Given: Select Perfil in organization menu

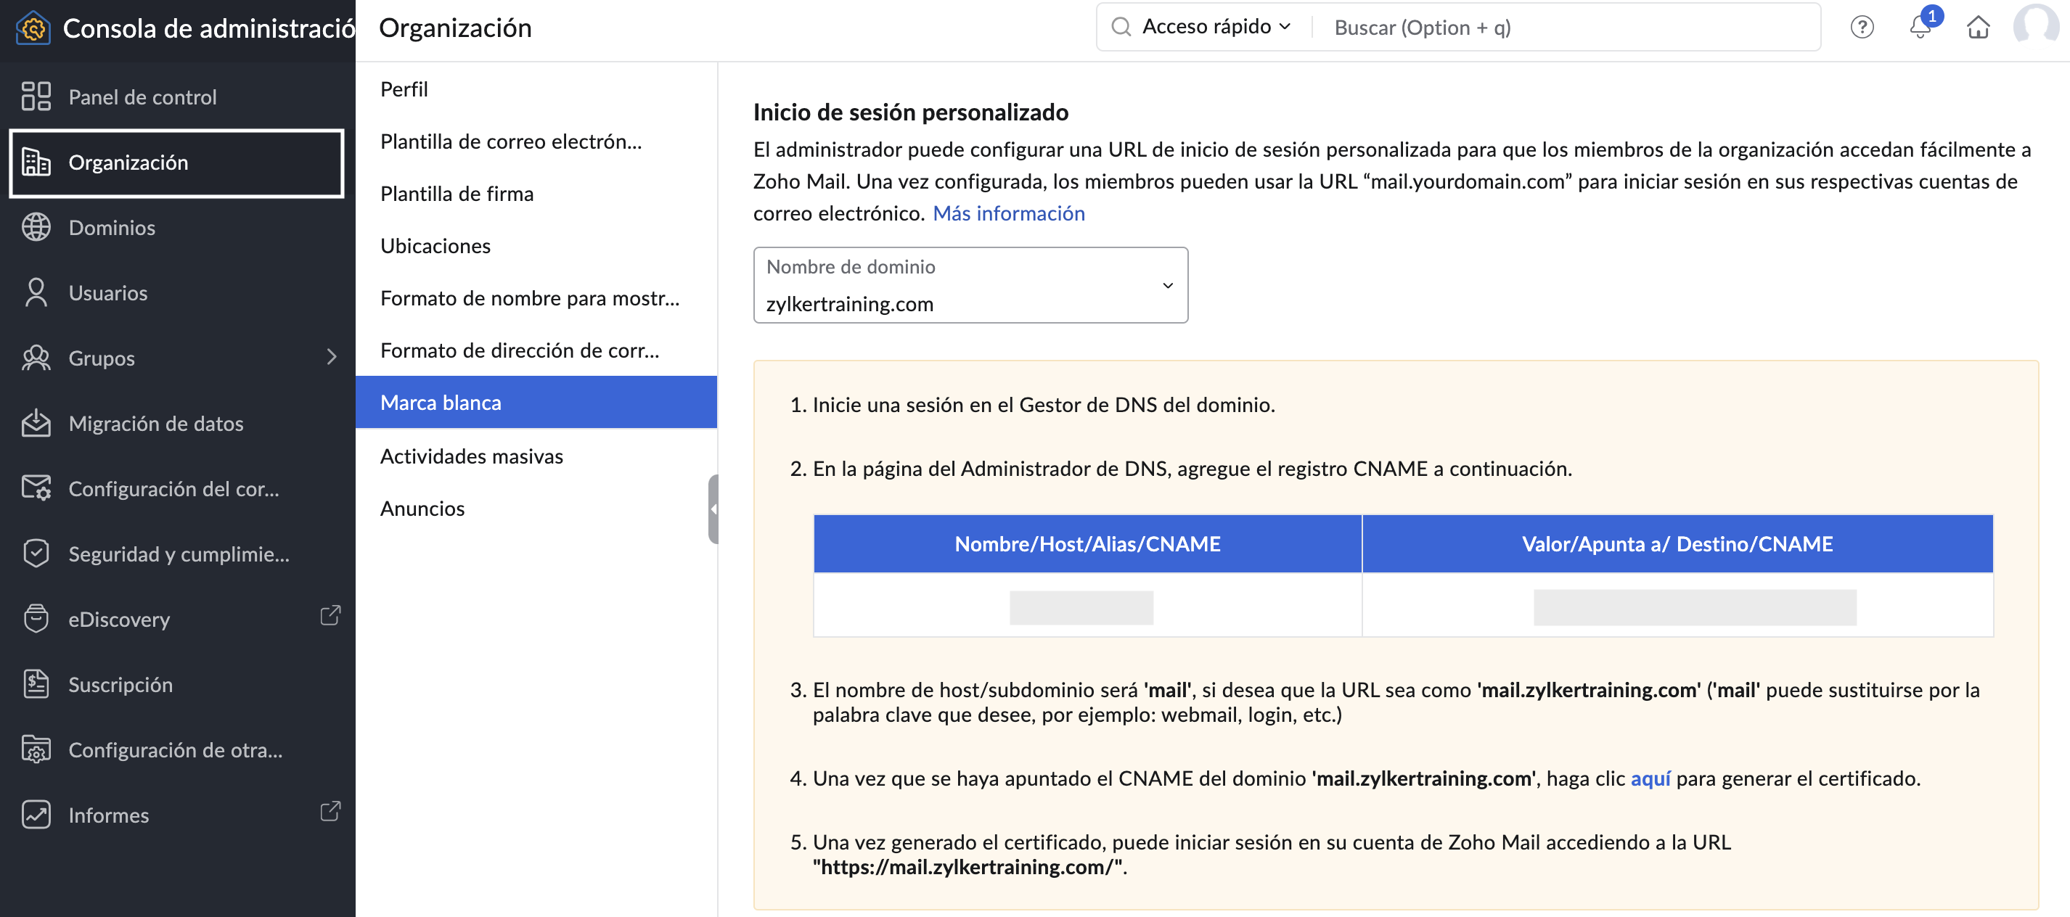Looking at the screenshot, I should 536,89.
